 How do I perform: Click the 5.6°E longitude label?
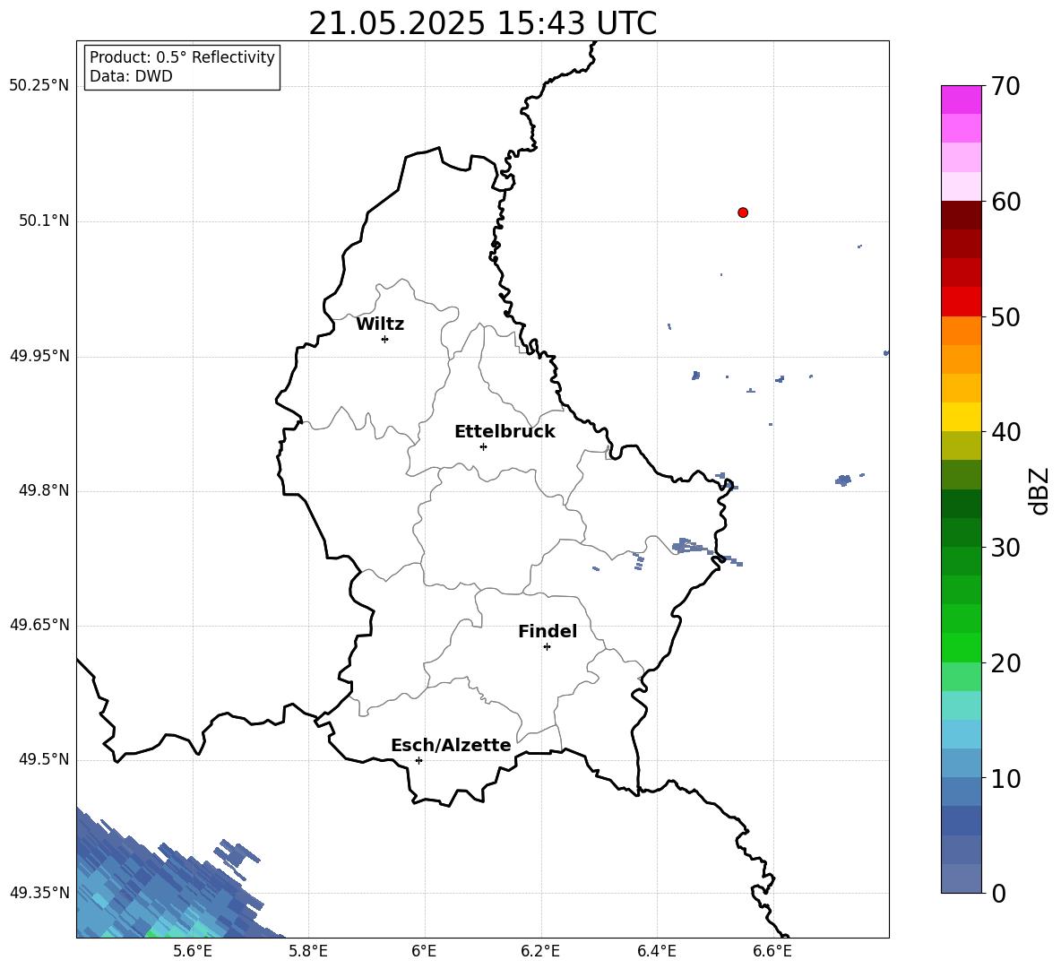(x=193, y=951)
